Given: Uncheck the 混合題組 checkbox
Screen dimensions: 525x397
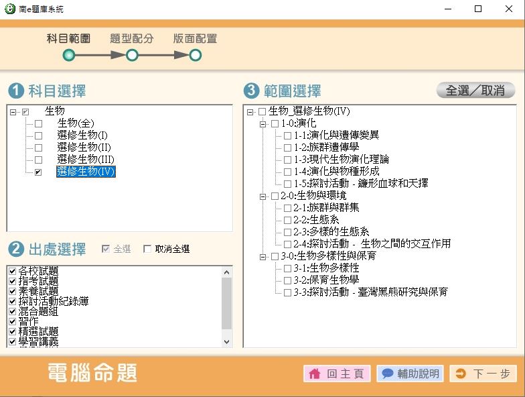Looking at the screenshot, I should tap(12, 311).
